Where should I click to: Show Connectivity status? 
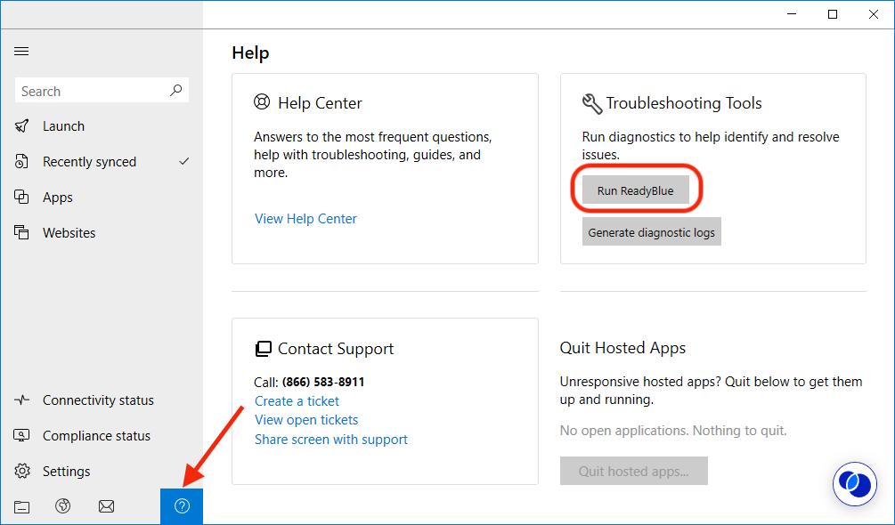[98, 400]
